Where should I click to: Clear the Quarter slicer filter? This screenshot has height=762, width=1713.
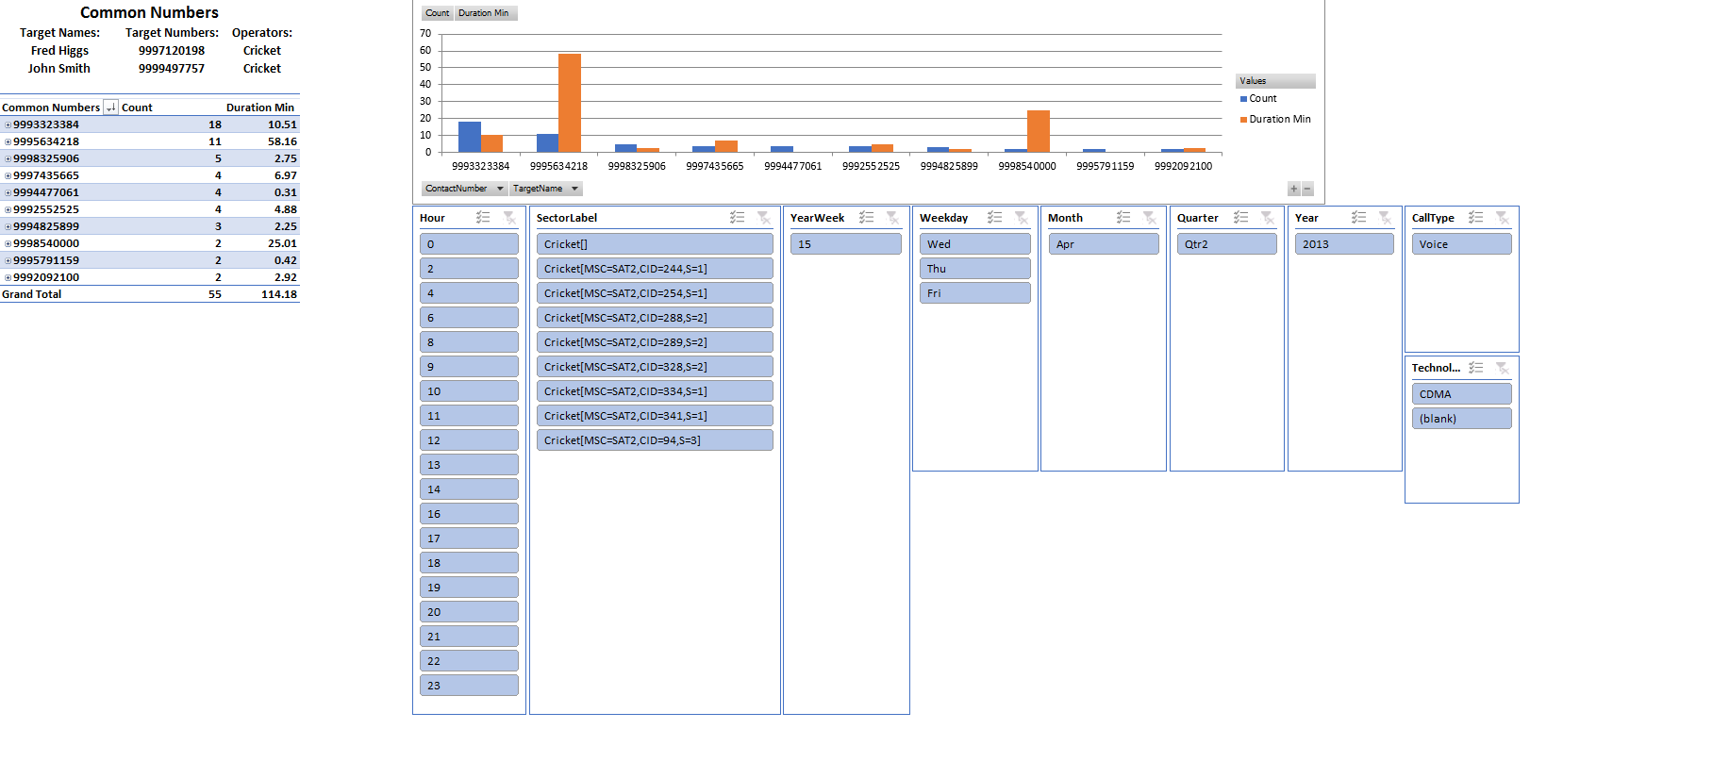pos(1268,218)
